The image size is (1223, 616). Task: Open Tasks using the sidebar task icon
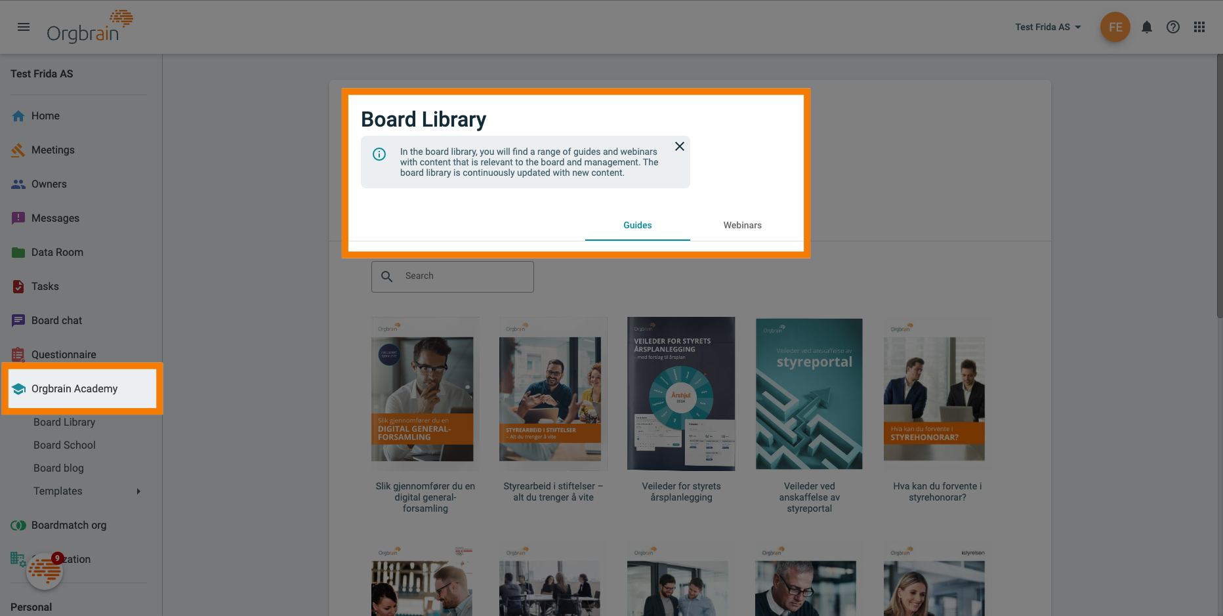click(x=18, y=286)
